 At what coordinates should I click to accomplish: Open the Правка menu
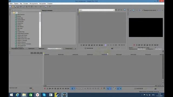tap(16, 4)
